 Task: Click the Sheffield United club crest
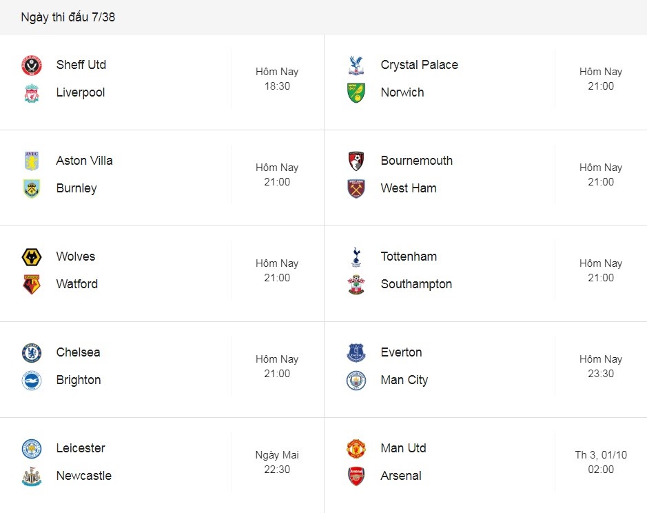32,66
